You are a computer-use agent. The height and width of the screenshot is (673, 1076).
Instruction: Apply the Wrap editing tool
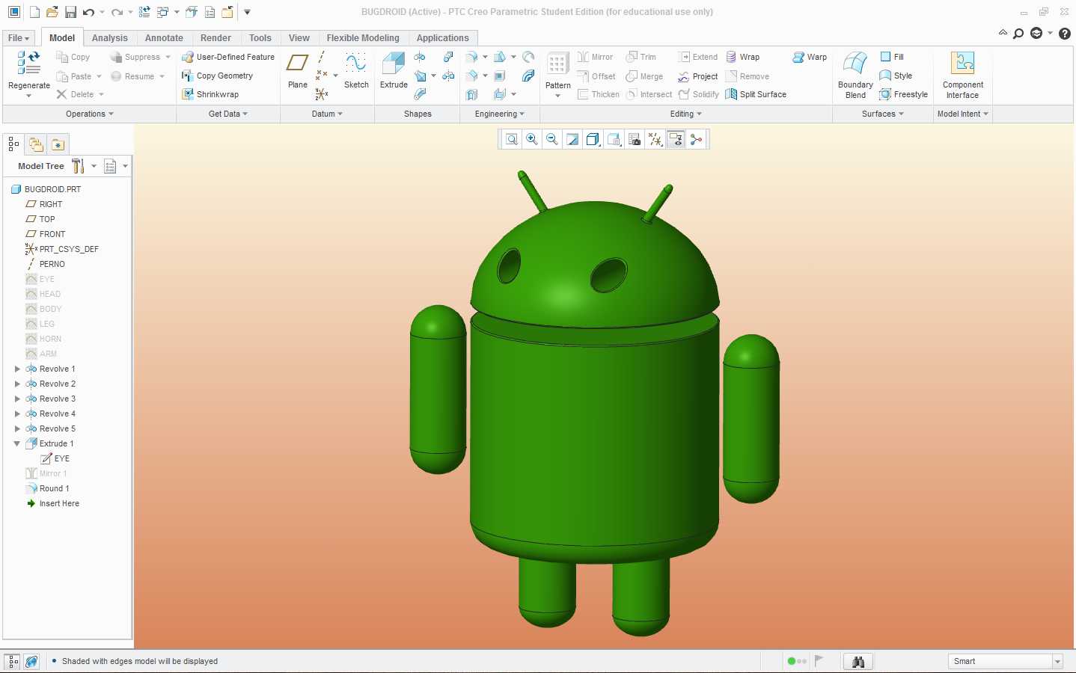click(x=742, y=57)
